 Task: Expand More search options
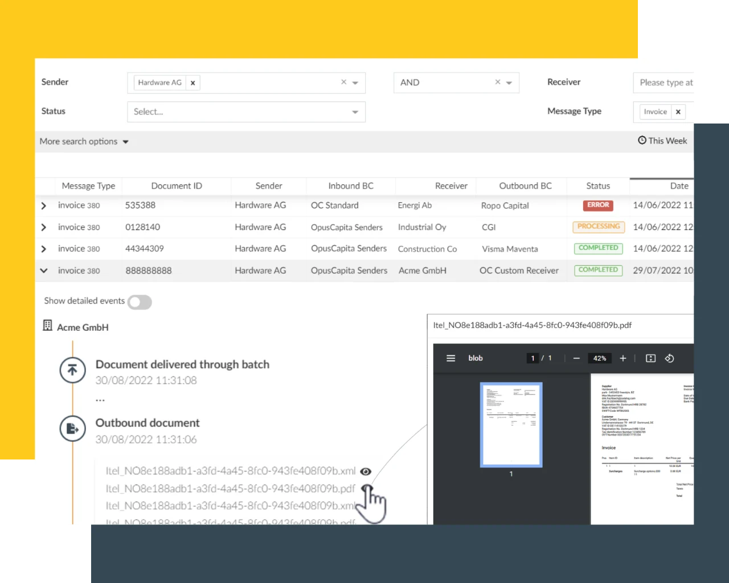(84, 142)
